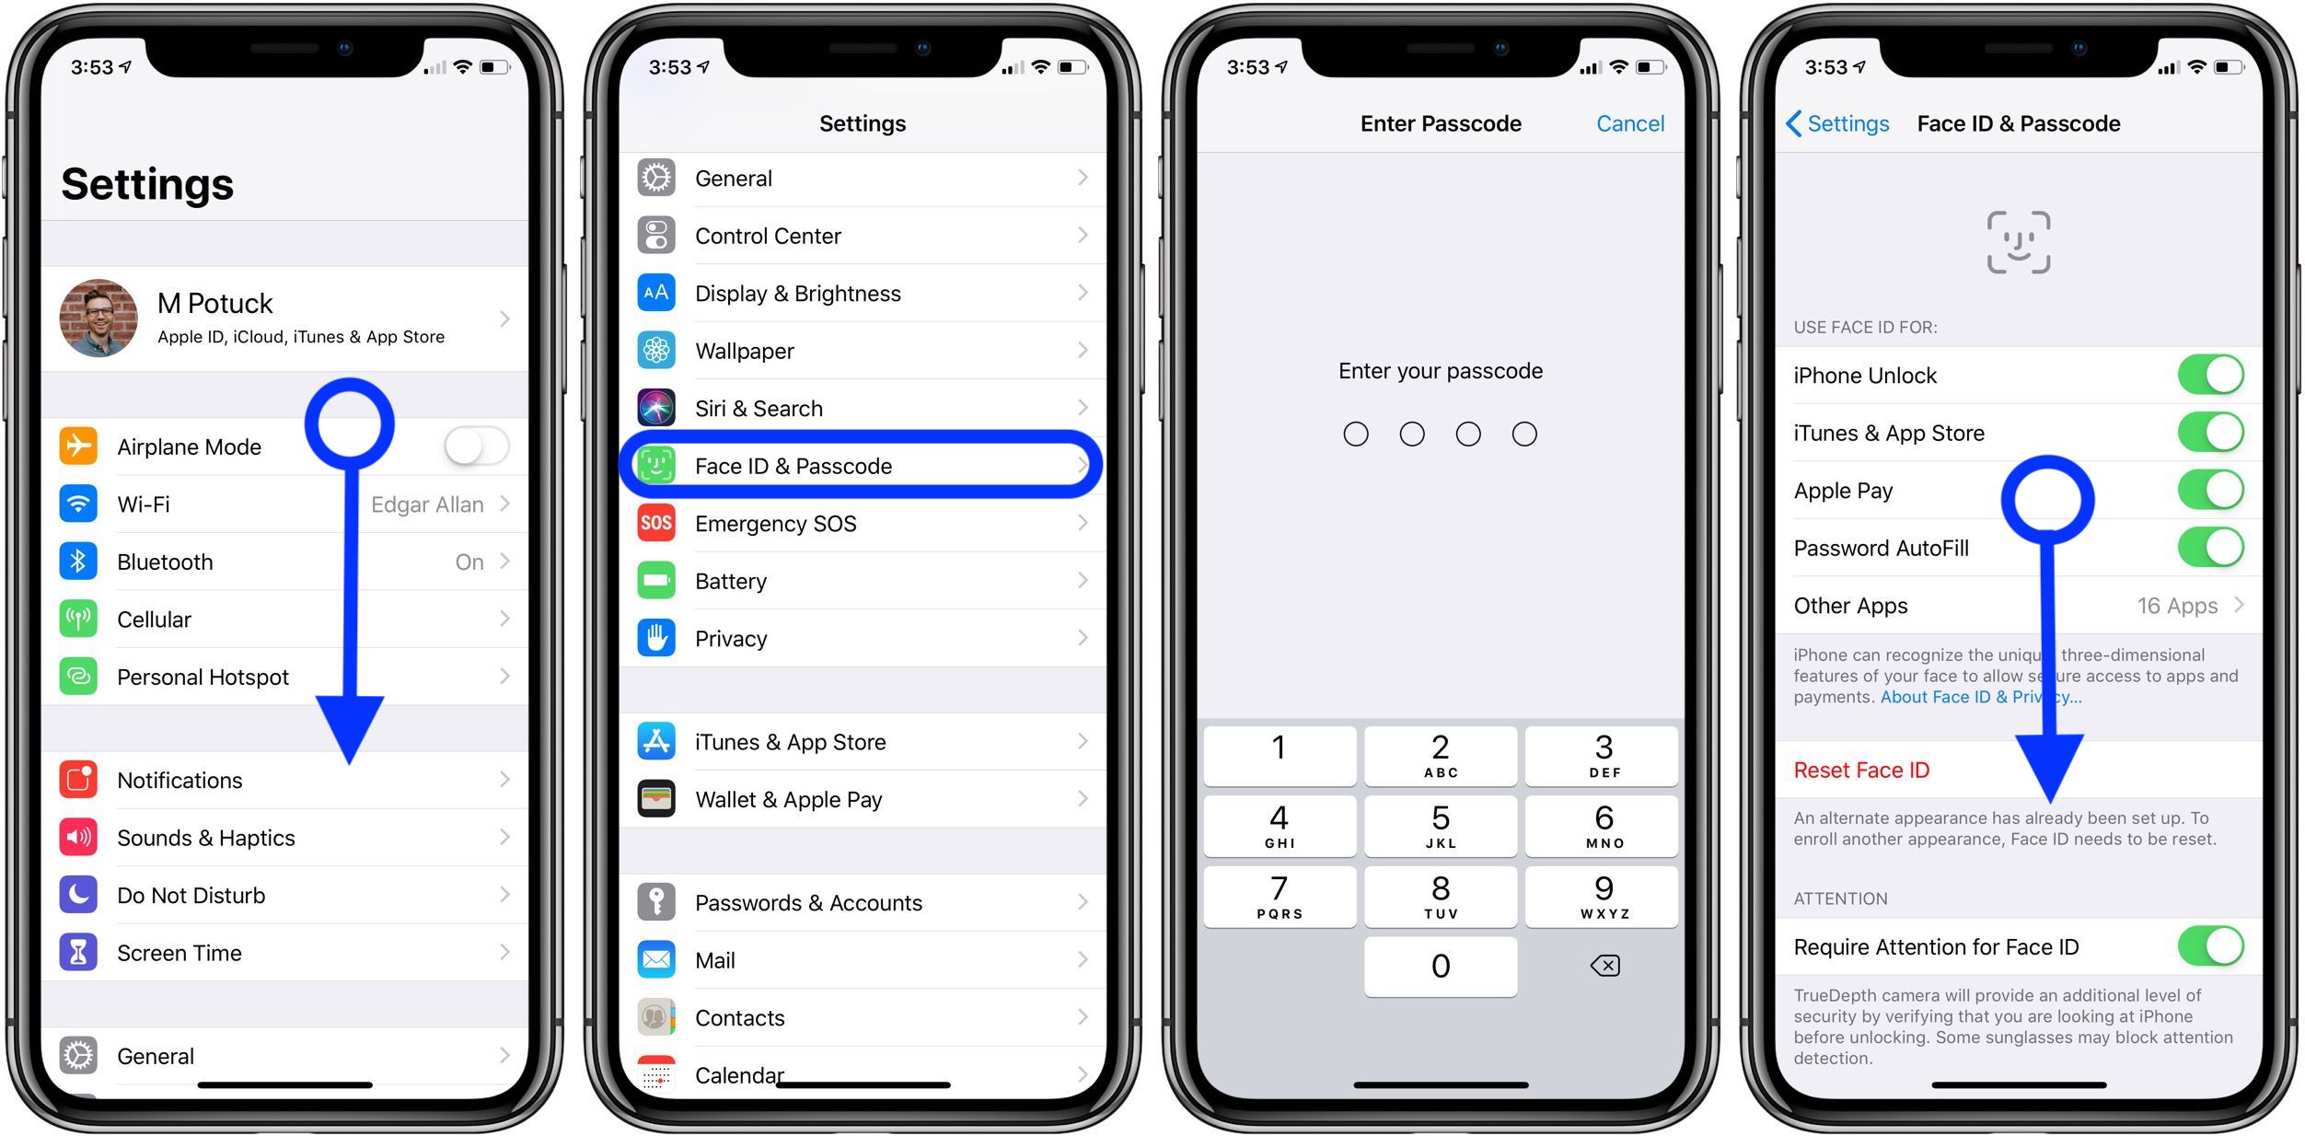Screen dimensions: 2305x1136
Task: Expand Other Apps 16 apps list
Action: (2015, 603)
